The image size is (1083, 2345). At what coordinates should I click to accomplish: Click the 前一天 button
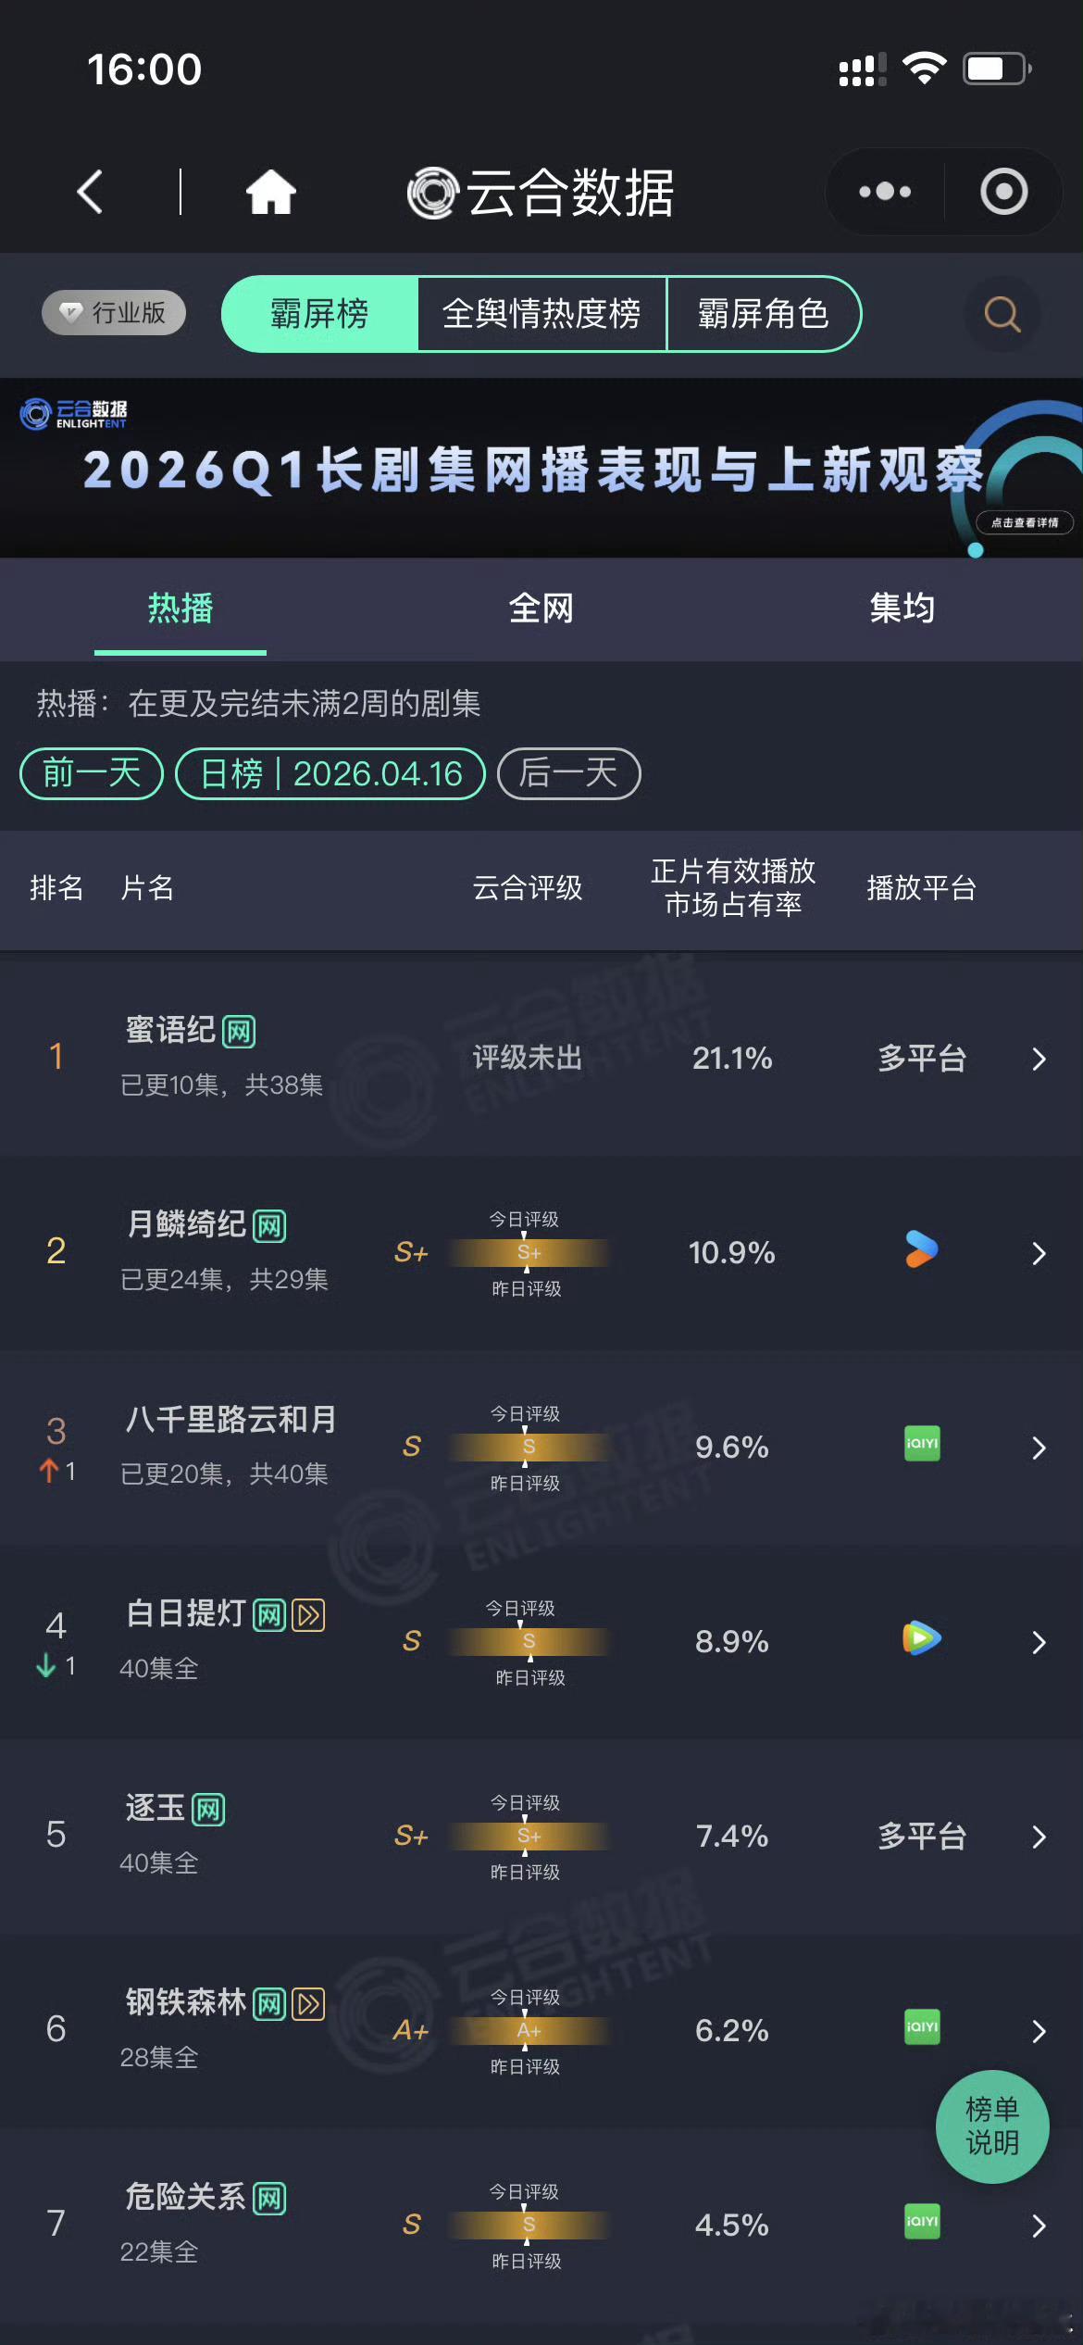[x=90, y=773]
